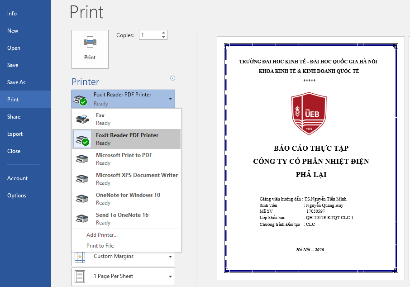Click the Custom Margins star icon

coord(80,257)
